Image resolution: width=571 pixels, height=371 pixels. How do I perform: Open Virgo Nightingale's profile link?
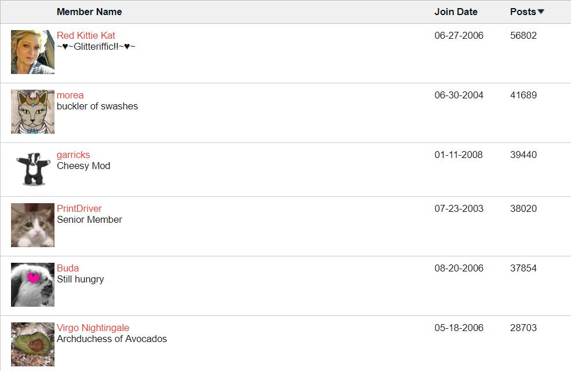pos(93,328)
